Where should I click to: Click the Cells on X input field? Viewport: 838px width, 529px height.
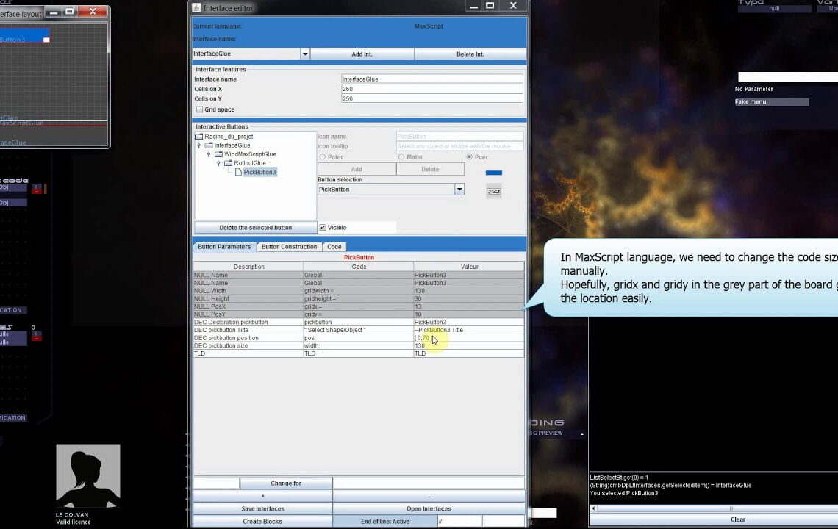tap(431, 89)
